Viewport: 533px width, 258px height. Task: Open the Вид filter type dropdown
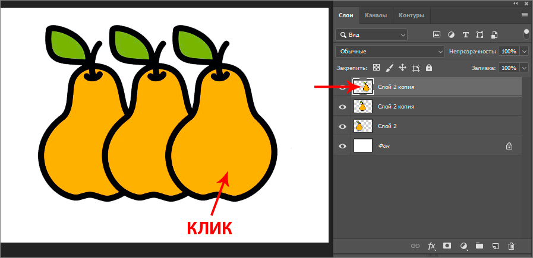click(371, 34)
